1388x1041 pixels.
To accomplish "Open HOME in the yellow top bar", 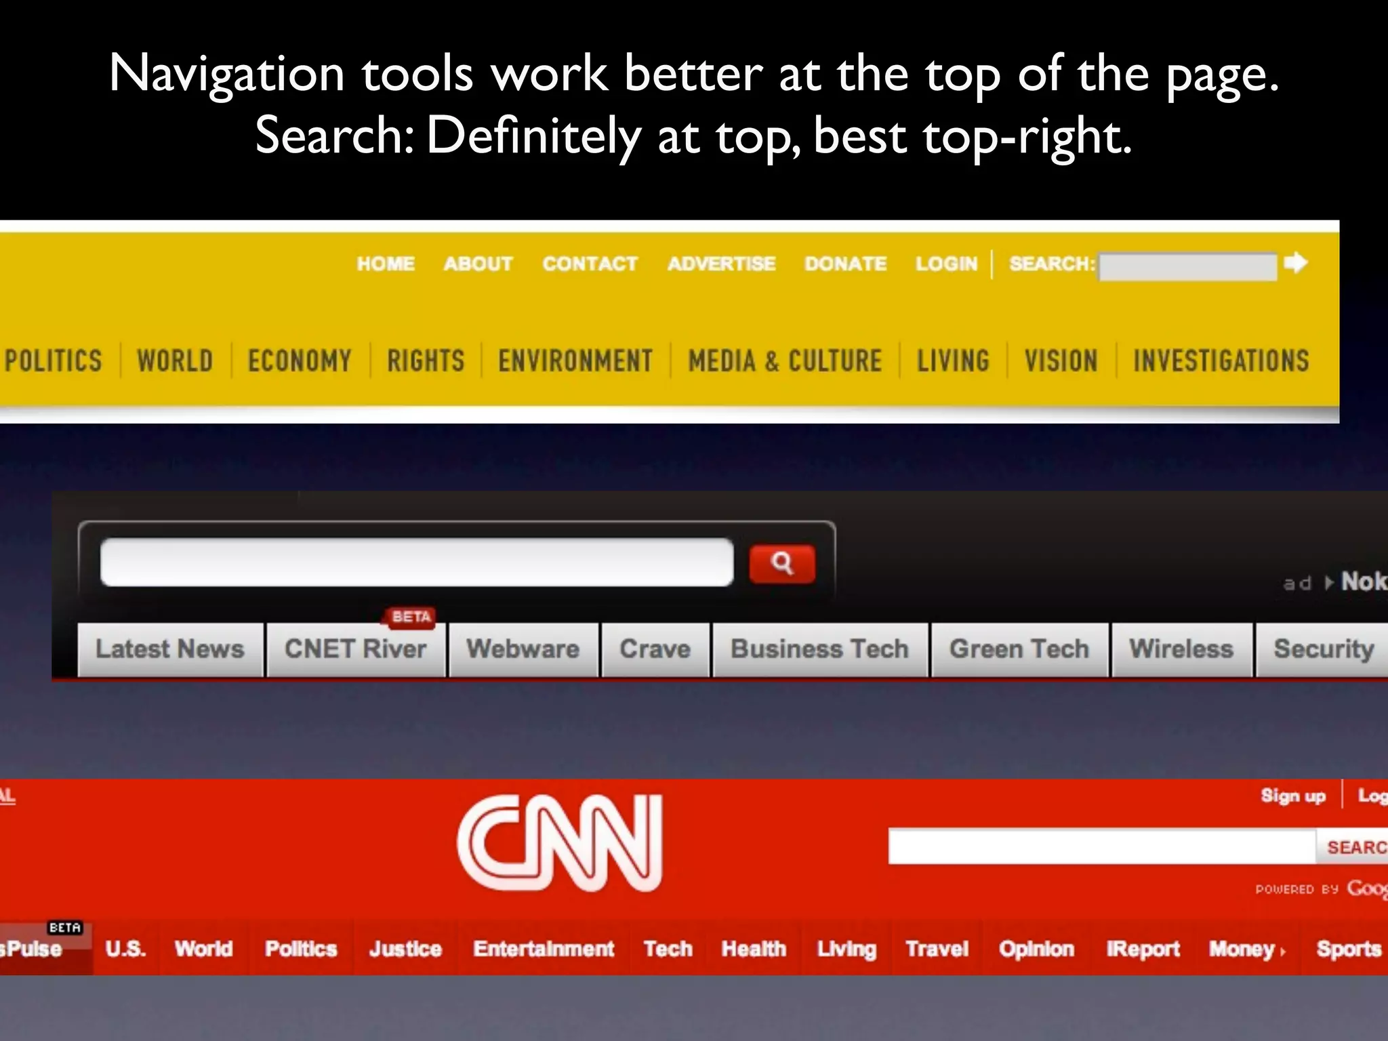I will tap(386, 264).
